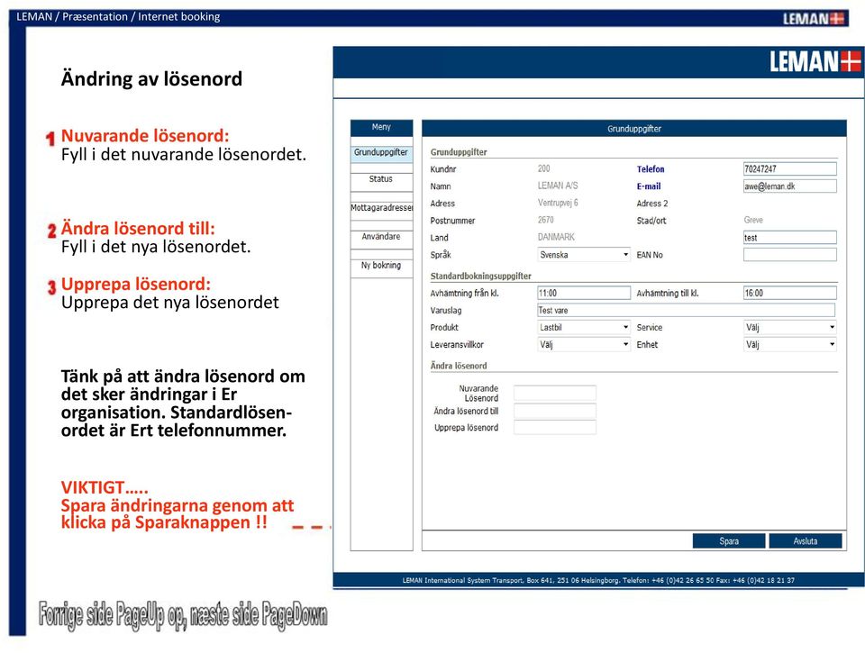Open the Enhet dropdown
The image size is (865, 653).
(x=790, y=345)
